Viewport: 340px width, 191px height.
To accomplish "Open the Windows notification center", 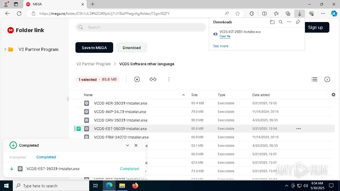I will point(331,186).
